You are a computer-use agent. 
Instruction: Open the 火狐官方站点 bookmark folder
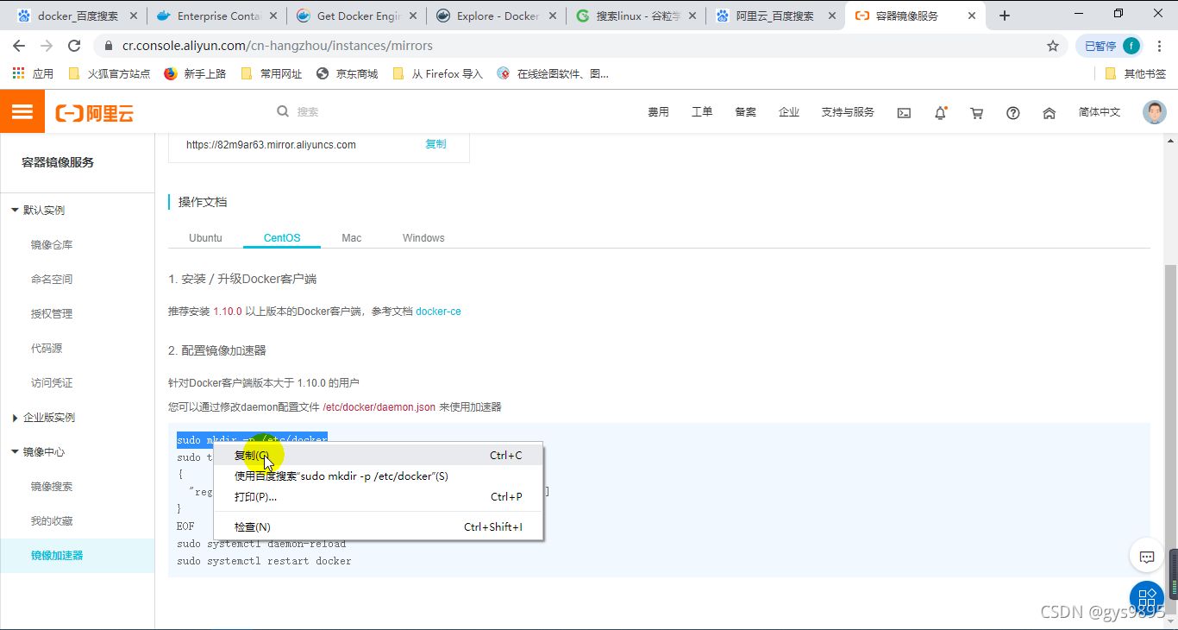[109, 73]
